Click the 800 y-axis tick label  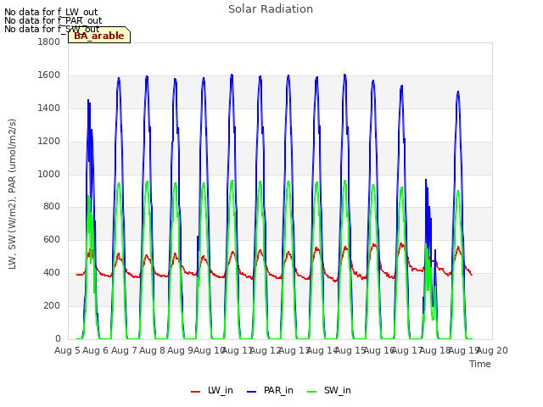[x=52, y=207]
